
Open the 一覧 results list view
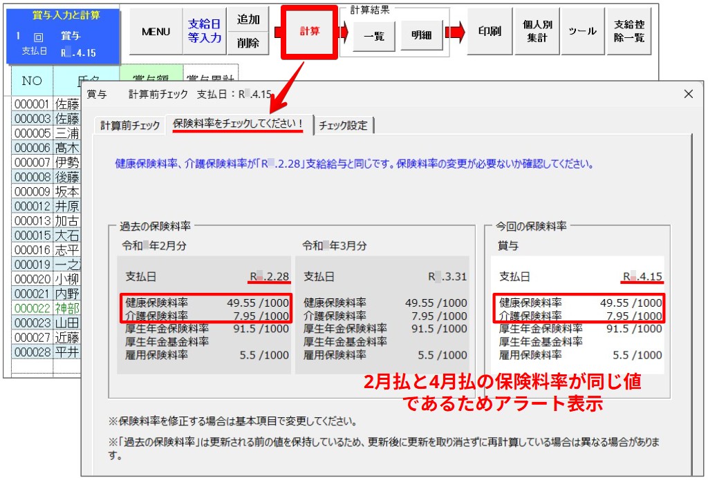tap(373, 36)
